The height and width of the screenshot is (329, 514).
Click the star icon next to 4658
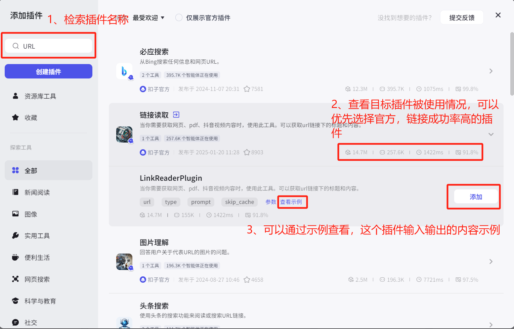(x=247, y=280)
